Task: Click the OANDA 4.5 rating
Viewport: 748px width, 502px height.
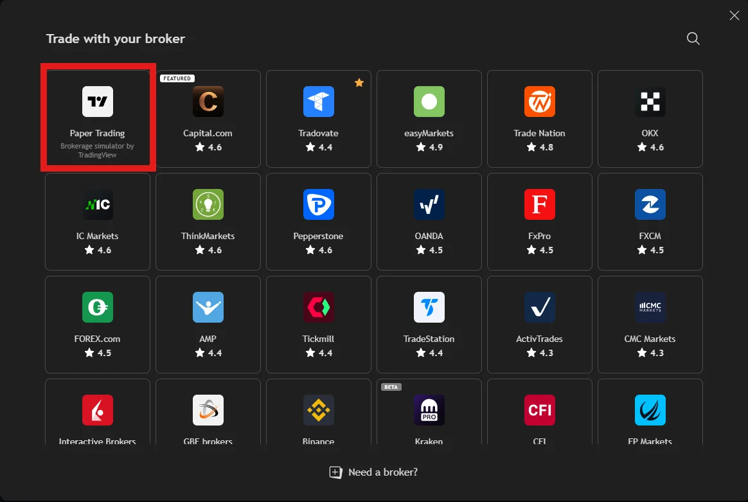Action: (430, 250)
